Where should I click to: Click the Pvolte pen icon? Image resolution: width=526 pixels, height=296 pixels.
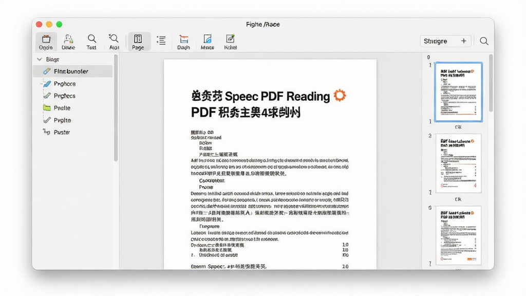tap(47, 120)
